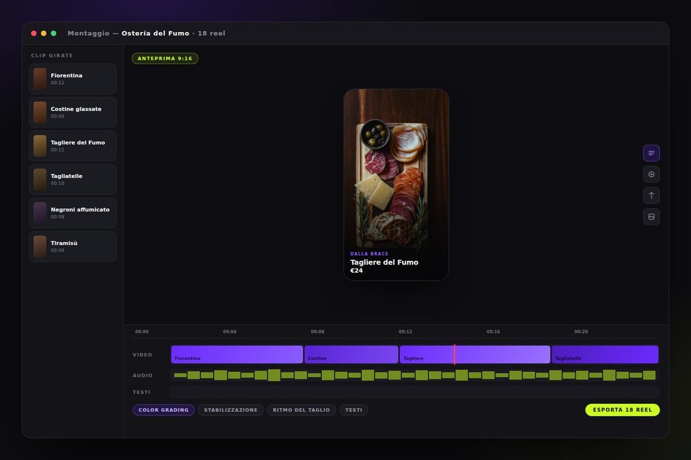Screen dimensions: 691x460
Task: Click the 00:16 ruler mark
Action: [493, 331]
